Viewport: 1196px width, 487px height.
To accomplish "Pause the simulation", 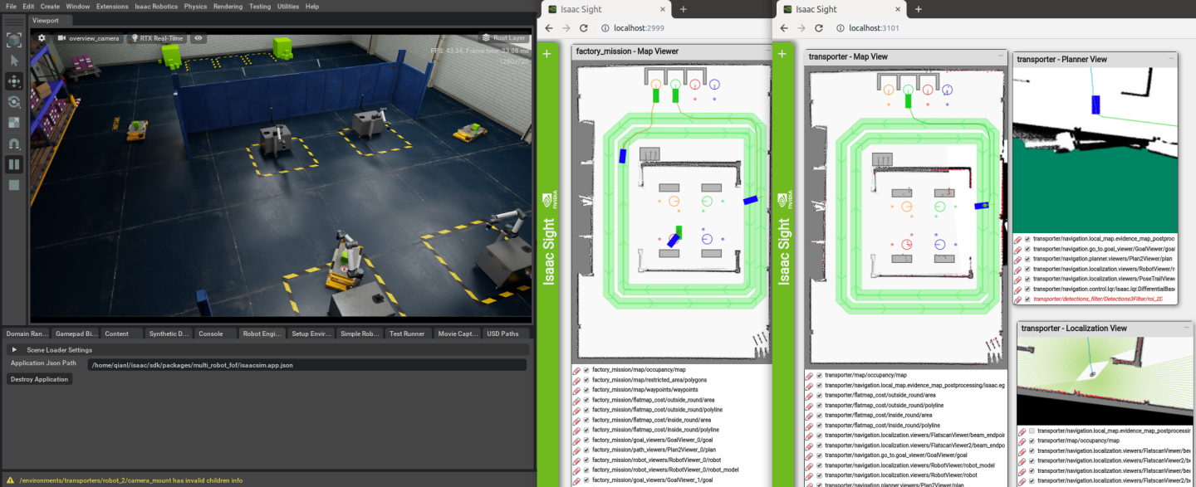I will (x=14, y=163).
